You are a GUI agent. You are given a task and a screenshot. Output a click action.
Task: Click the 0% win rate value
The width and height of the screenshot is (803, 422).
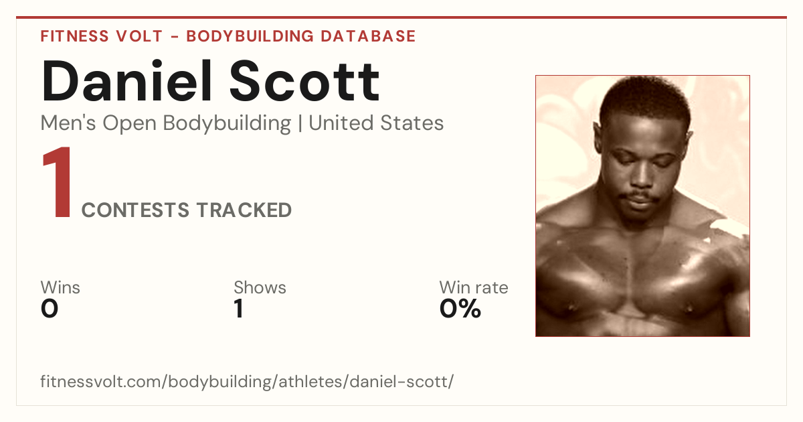tap(460, 309)
